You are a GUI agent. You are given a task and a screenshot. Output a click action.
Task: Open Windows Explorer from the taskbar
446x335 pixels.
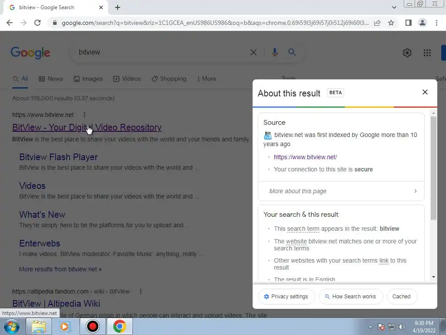[x=39, y=326]
